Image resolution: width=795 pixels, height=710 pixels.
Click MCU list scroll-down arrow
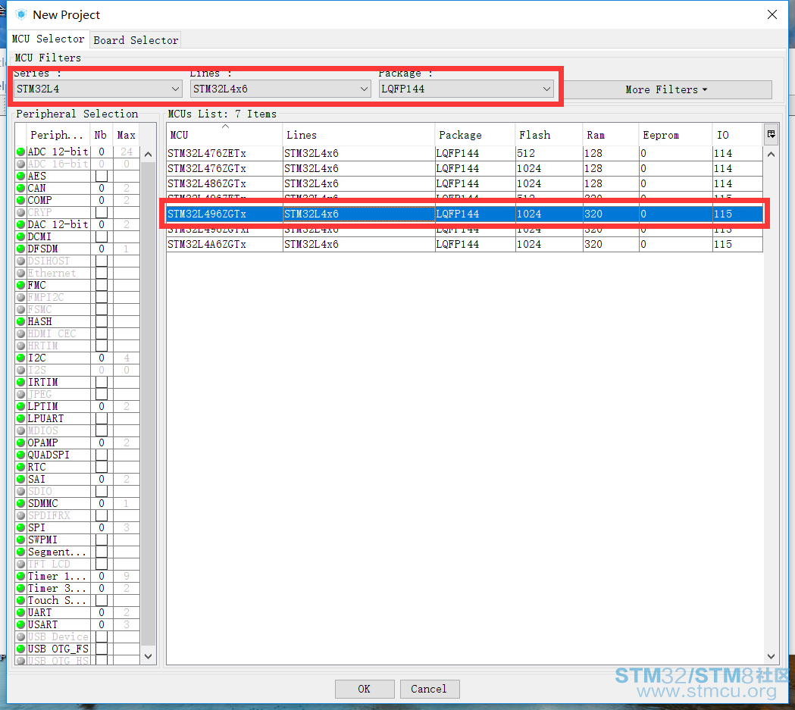[x=771, y=656]
